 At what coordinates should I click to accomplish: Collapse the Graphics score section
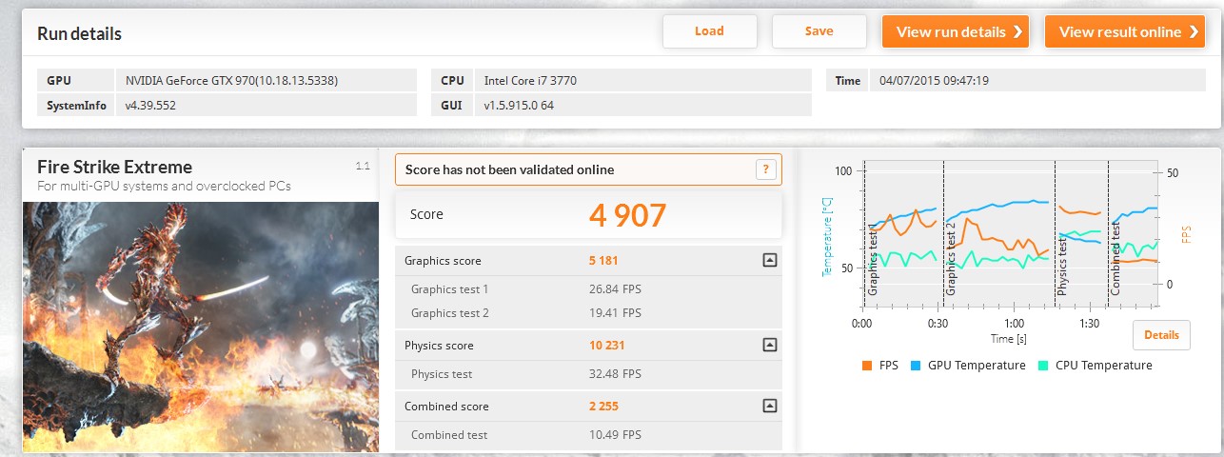770,260
